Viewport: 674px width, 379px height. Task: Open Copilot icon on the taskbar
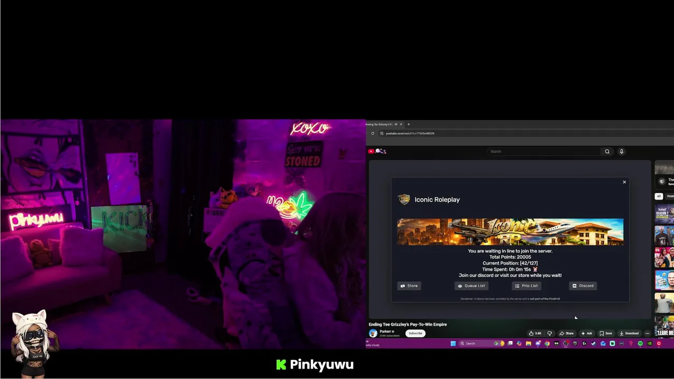coord(519,343)
